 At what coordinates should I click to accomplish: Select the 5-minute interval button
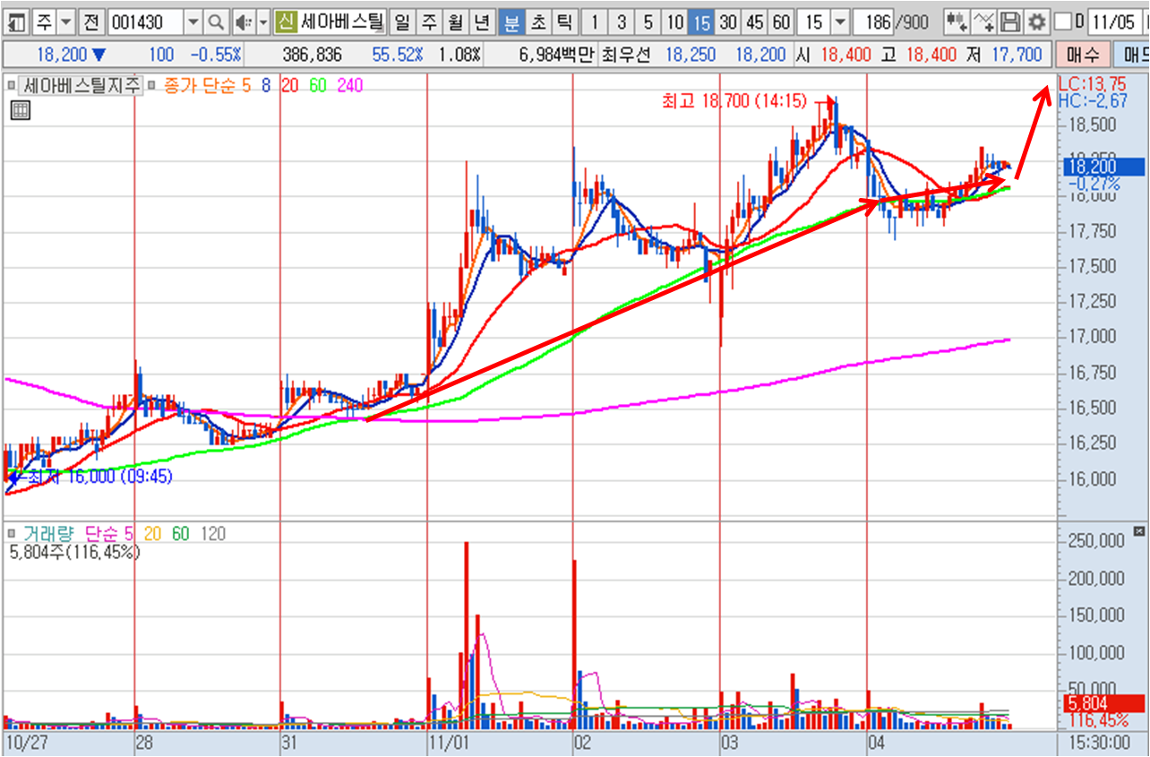(648, 21)
